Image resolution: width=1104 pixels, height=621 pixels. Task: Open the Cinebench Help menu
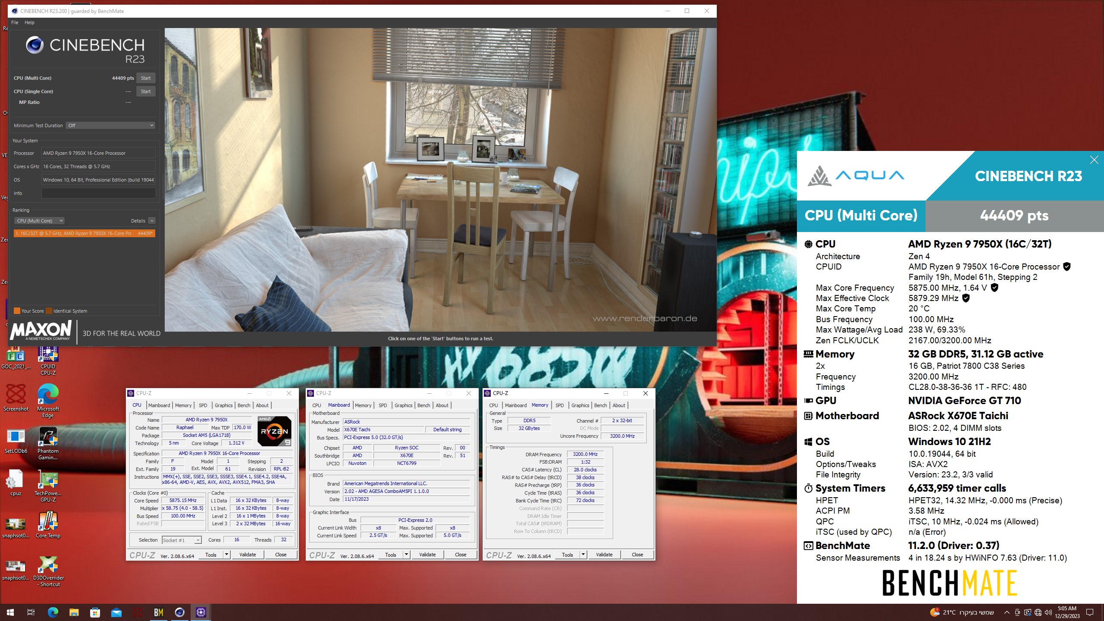coord(29,22)
